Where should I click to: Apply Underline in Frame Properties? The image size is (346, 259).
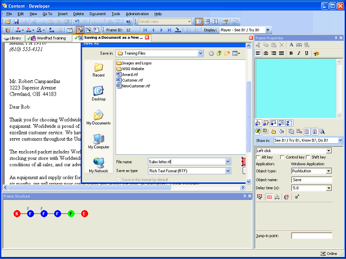pos(307,53)
